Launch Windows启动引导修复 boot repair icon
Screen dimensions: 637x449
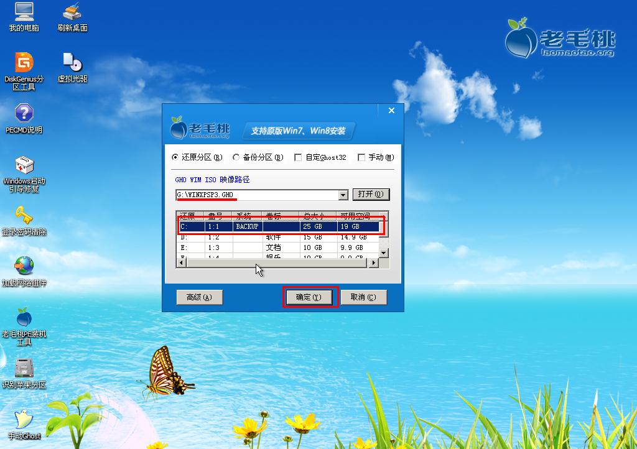[x=24, y=166]
